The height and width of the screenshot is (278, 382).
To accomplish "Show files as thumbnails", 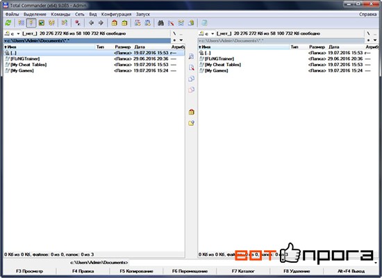I will pyautogui.click(x=42, y=23).
